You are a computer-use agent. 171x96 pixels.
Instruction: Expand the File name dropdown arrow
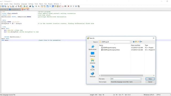[x=140, y=79]
